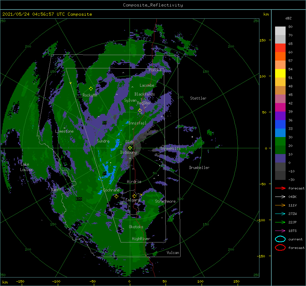Click the yellow diamond marker below RedDeer
The height and width of the screenshot is (286, 306).
coord(140,111)
